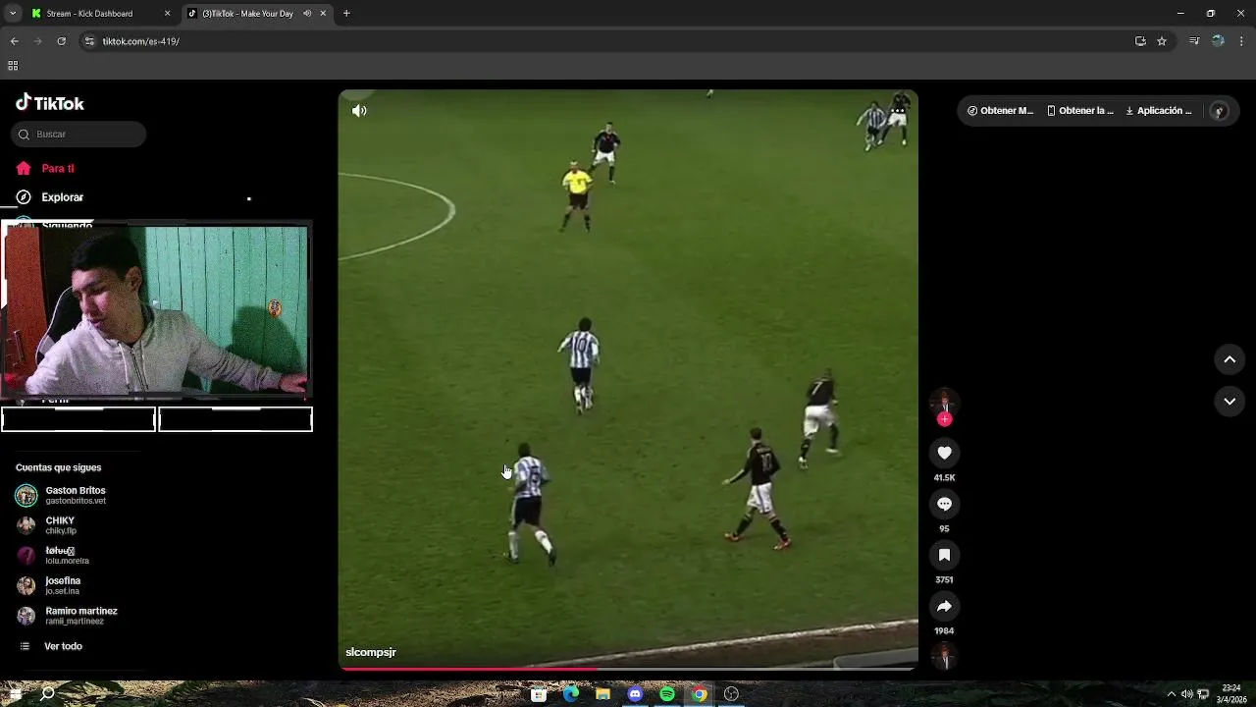Open File Explorer from the taskbar
1256x707 pixels.
[x=602, y=694]
